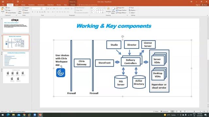Image resolution: width=209 pixels, height=117 pixels.
Task: Activate the Format Painter tool
Action: point(11,13)
